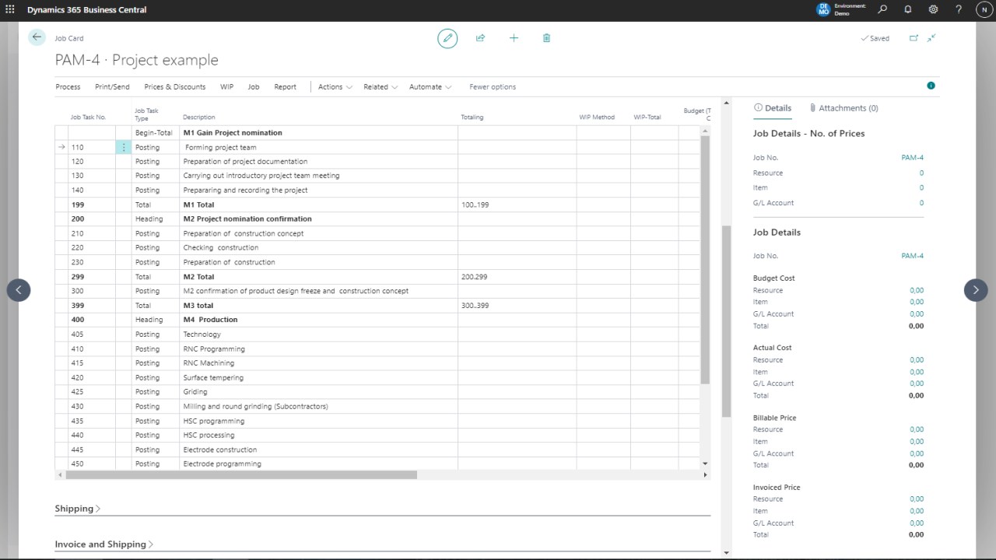
Task: Expand Invoice and Shipping section
Action: pos(103,544)
